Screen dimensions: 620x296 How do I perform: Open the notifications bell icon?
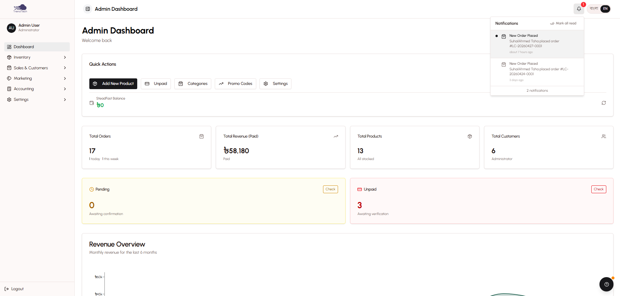point(579,9)
